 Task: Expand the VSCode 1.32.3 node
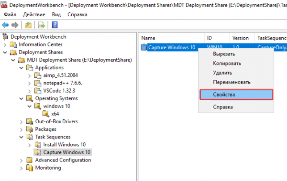click(30, 91)
